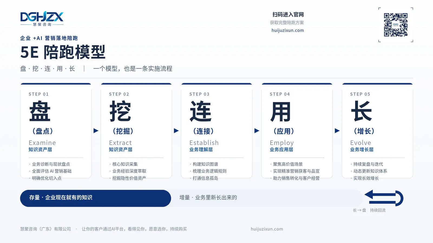Viewport: 433px width, 243px height.
Task: Click the 获取完整陪跑方案 text
Action: pos(287,23)
